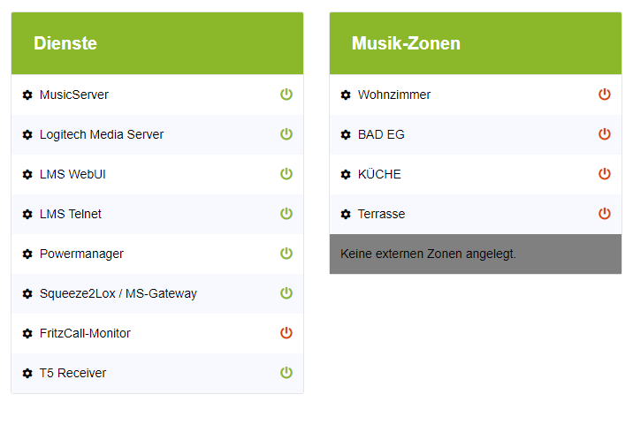The width and height of the screenshot is (633, 440).
Task: Select the LMS Telnet service label
Action: click(71, 214)
